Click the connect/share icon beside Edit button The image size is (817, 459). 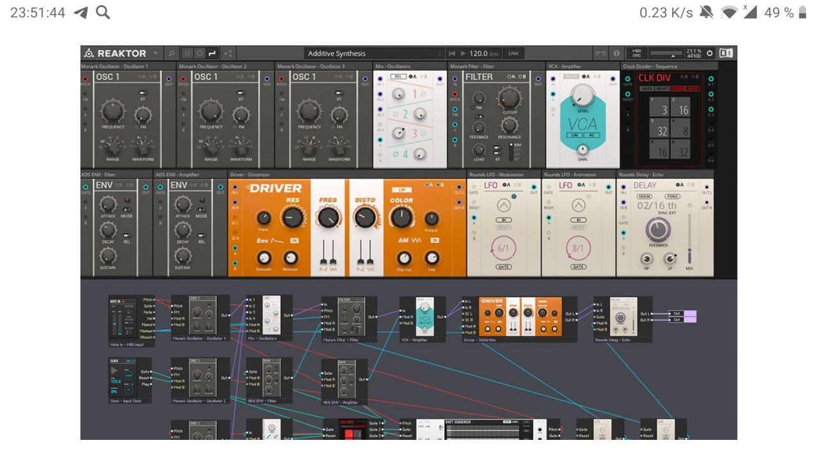229,54
